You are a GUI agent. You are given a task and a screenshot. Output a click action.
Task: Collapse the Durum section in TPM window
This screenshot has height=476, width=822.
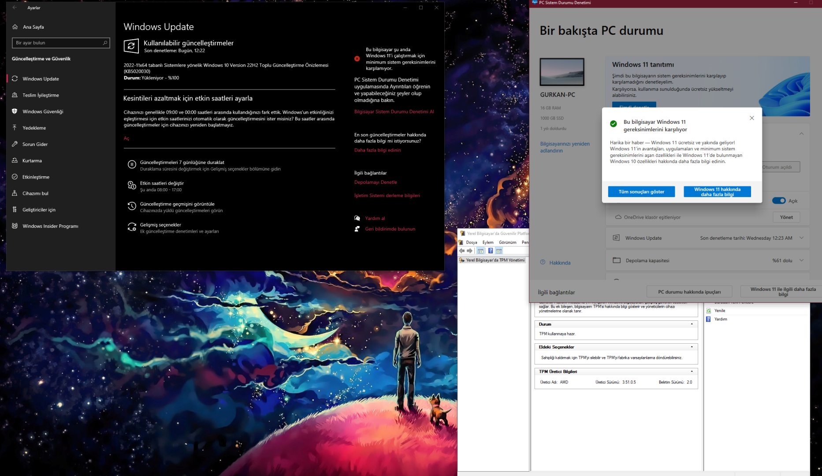pyautogui.click(x=692, y=324)
